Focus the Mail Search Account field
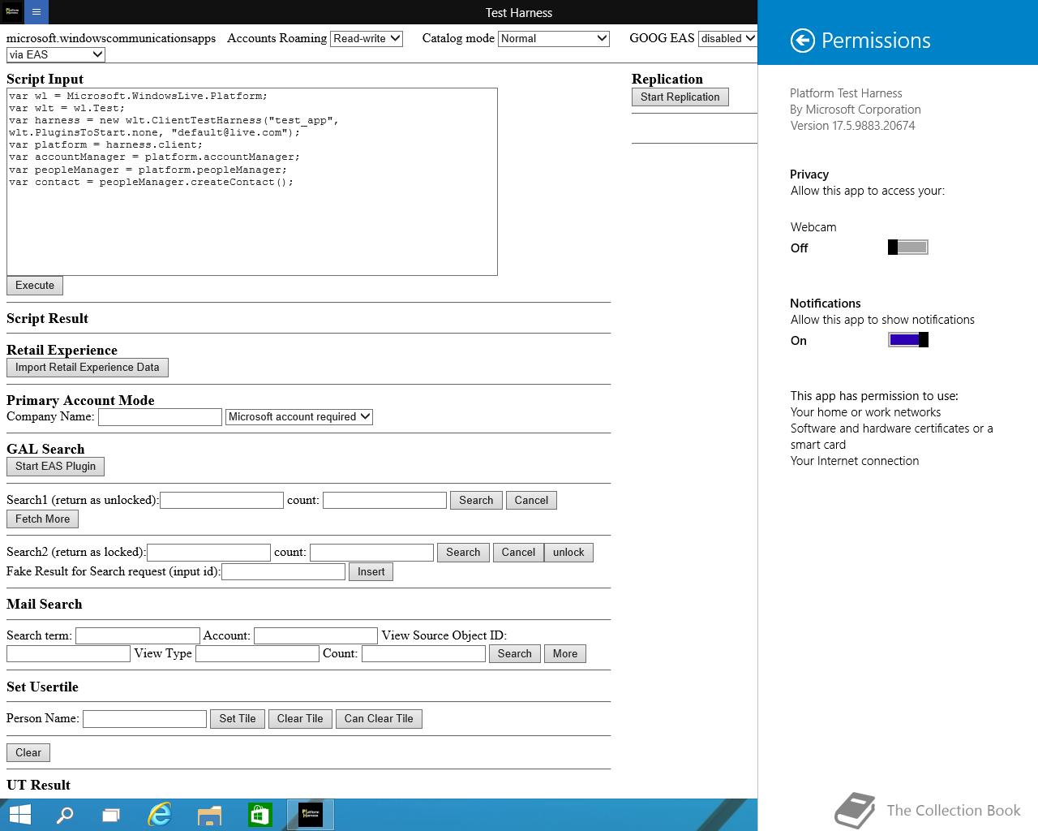Screen dimensions: 1038x831 tap(315, 636)
